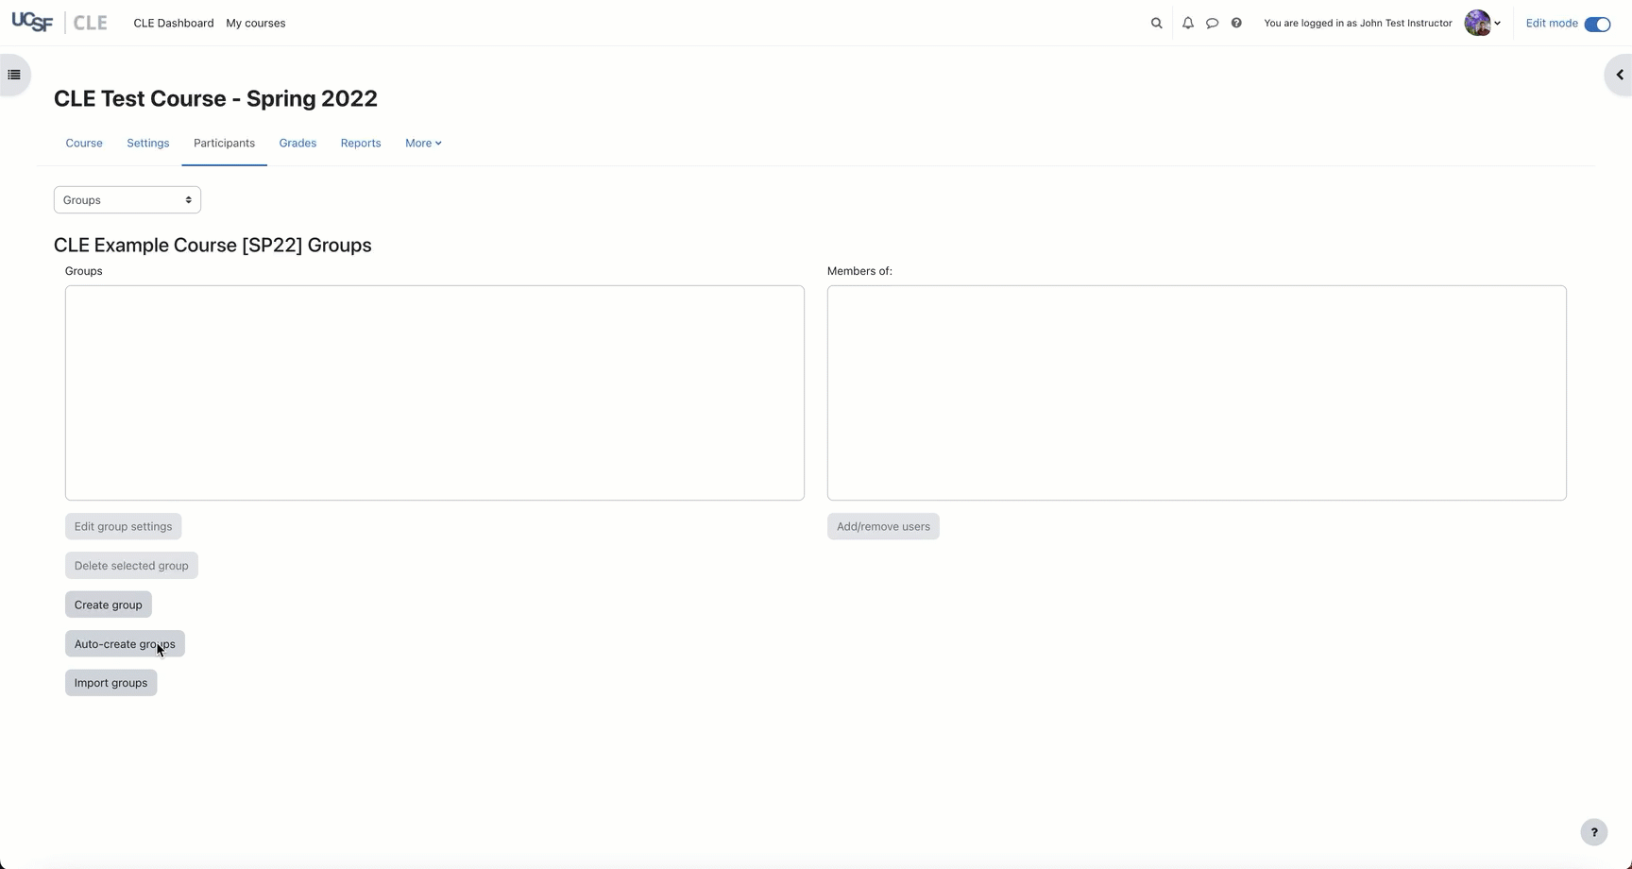
Task: Click the CLE logo text
Action: pyautogui.click(x=91, y=23)
